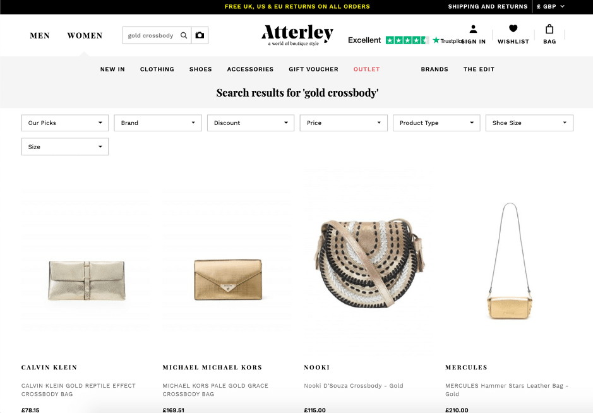Click the Atterley logo
Viewport: 593px width, 413px height.
pyautogui.click(x=297, y=35)
